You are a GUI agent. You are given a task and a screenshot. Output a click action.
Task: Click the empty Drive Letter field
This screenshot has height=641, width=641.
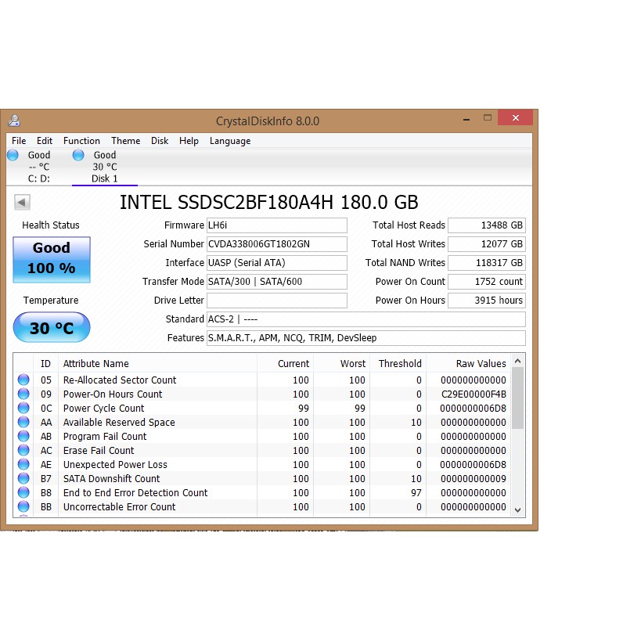pos(276,300)
